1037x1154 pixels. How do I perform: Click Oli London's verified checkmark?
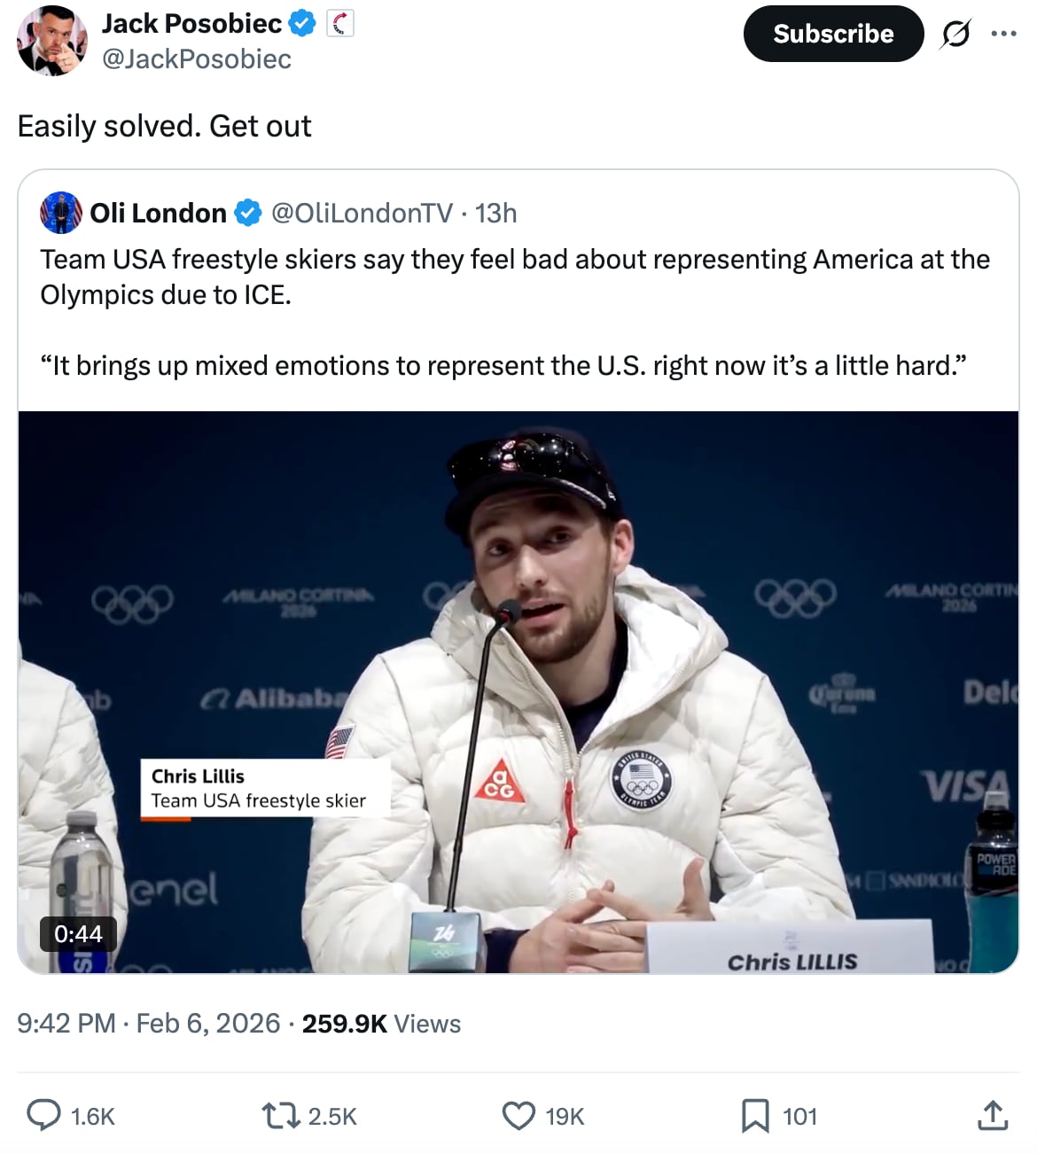tap(248, 213)
